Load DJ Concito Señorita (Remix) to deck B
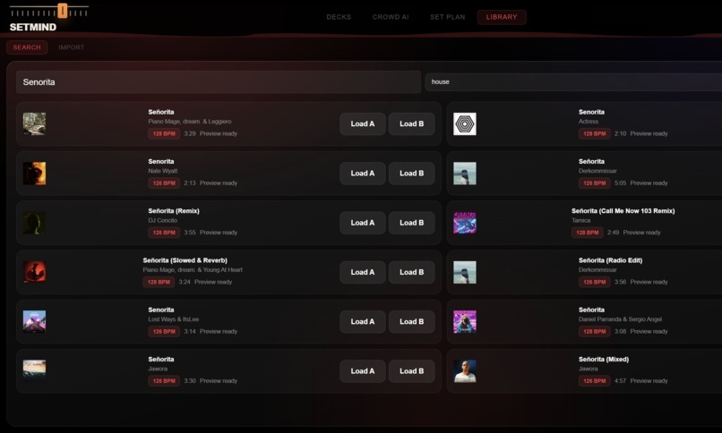722x433 pixels. [x=412, y=223]
